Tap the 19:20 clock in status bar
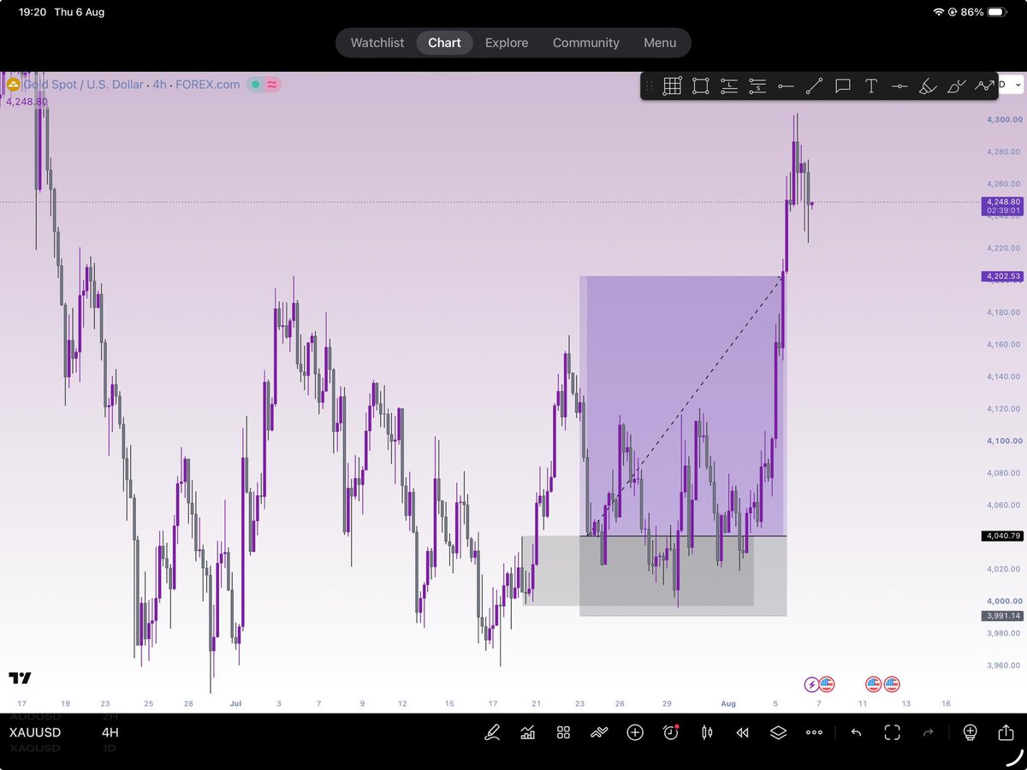The width and height of the screenshot is (1027, 770). click(x=33, y=12)
